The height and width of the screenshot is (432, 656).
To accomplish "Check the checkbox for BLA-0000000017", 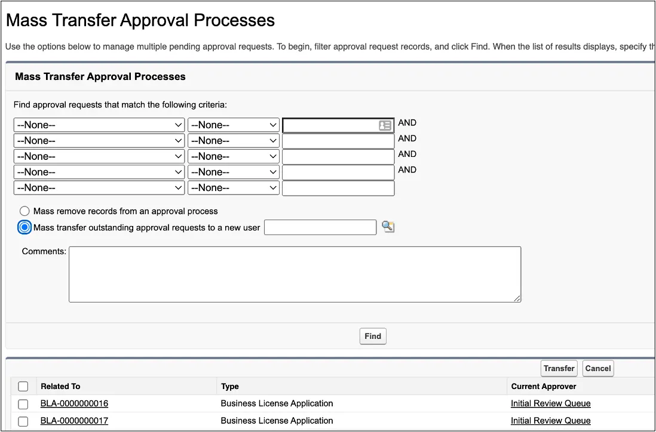I will (x=23, y=421).
